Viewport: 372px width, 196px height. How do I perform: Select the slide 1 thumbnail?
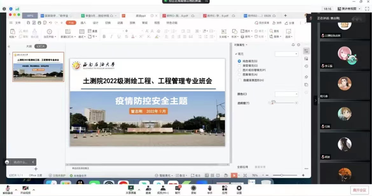(x=38, y=67)
